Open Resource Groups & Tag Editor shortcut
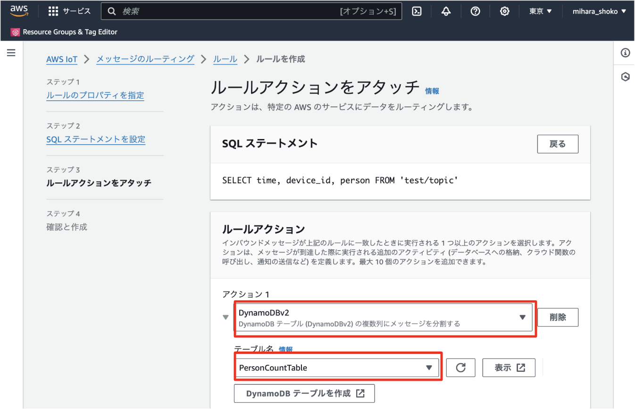The image size is (635, 409). click(64, 32)
